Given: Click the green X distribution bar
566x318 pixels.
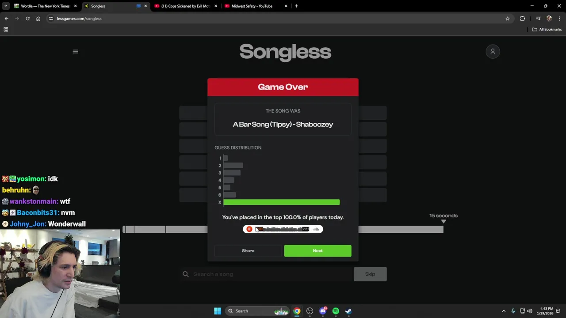Looking at the screenshot, I should (281, 202).
